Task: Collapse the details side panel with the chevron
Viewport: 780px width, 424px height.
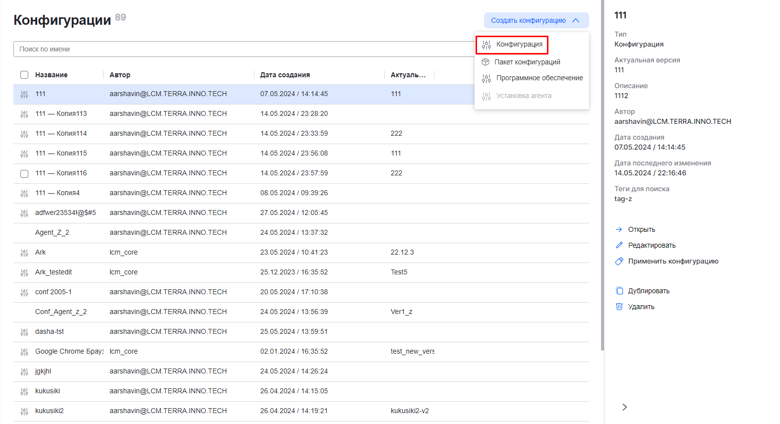Action: click(624, 407)
